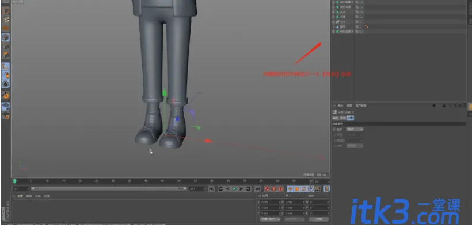The image size is (472, 225).
Task: Toggle Enable Axis L-shaped tool
Action: pyautogui.click(x=6, y=66)
